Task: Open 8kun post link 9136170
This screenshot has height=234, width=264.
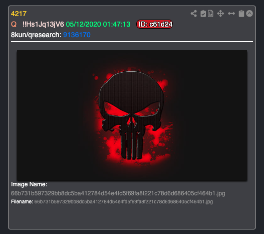Action: coord(77,35)
